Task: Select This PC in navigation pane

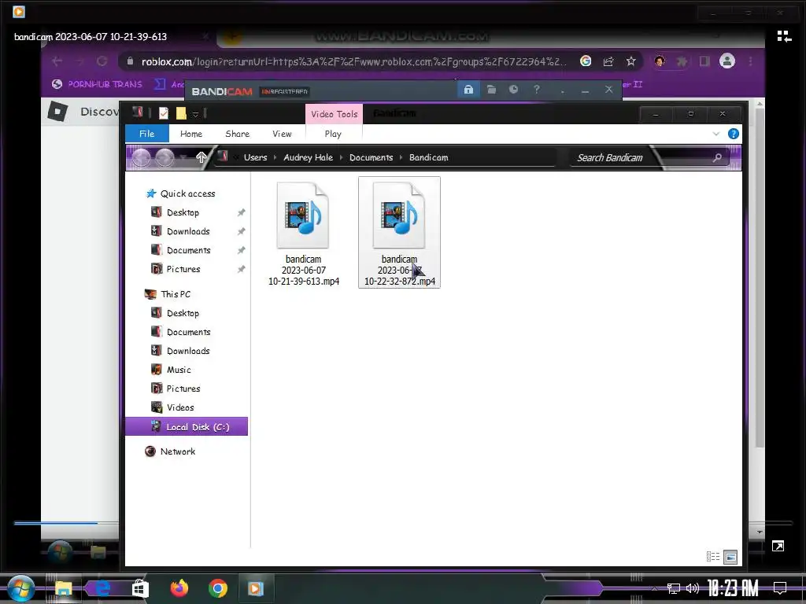Action: click(176, 294)
